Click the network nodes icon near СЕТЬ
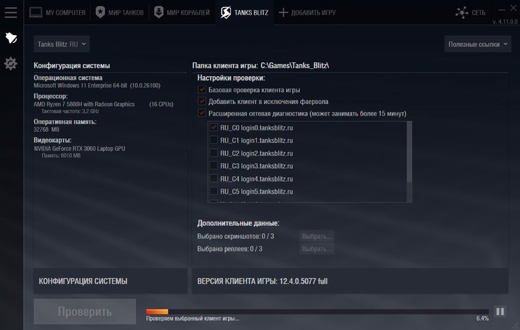This screenshot has width=520, height=330. 461,12
